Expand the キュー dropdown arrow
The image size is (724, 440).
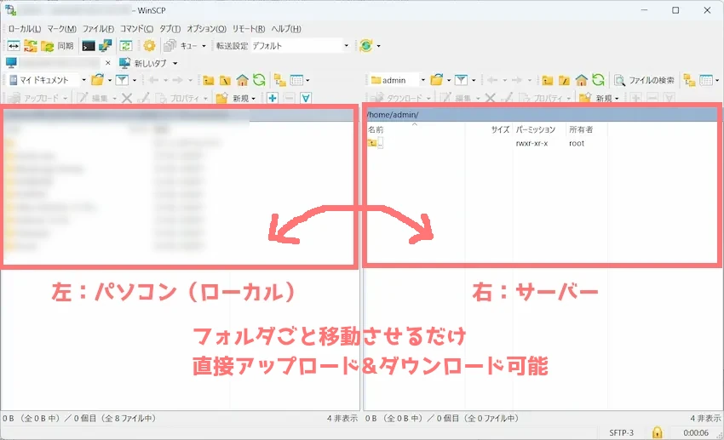[x=204, y=46]
